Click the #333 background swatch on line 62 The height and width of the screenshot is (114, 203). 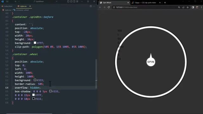[x=35, y=80]
